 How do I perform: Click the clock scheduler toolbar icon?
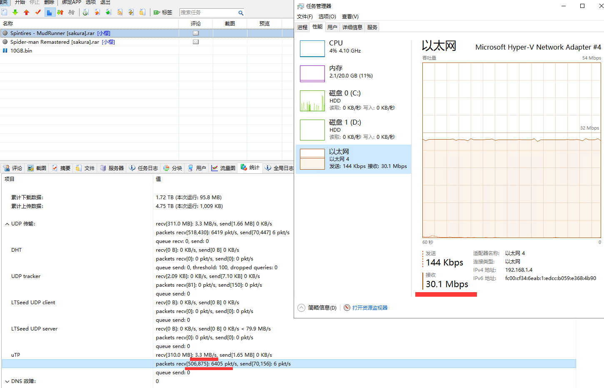[85, 13]
